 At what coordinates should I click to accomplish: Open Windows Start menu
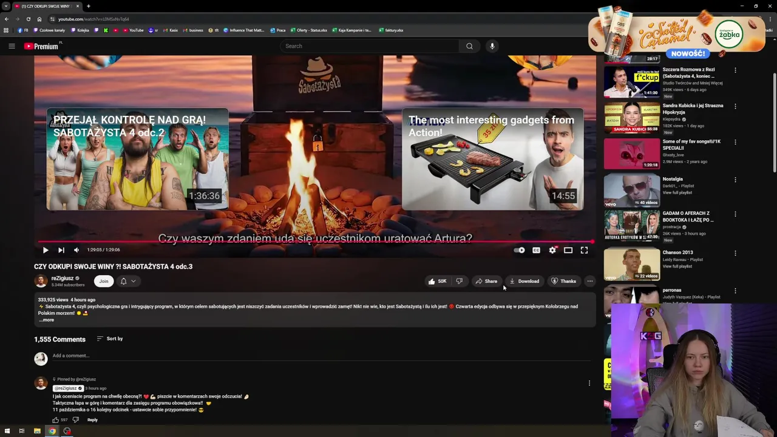[x=7, y=431]
